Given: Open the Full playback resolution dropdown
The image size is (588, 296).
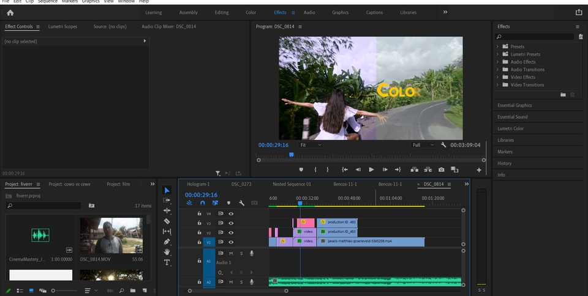Looking at the screenshot, I should (x=423, y=145).
